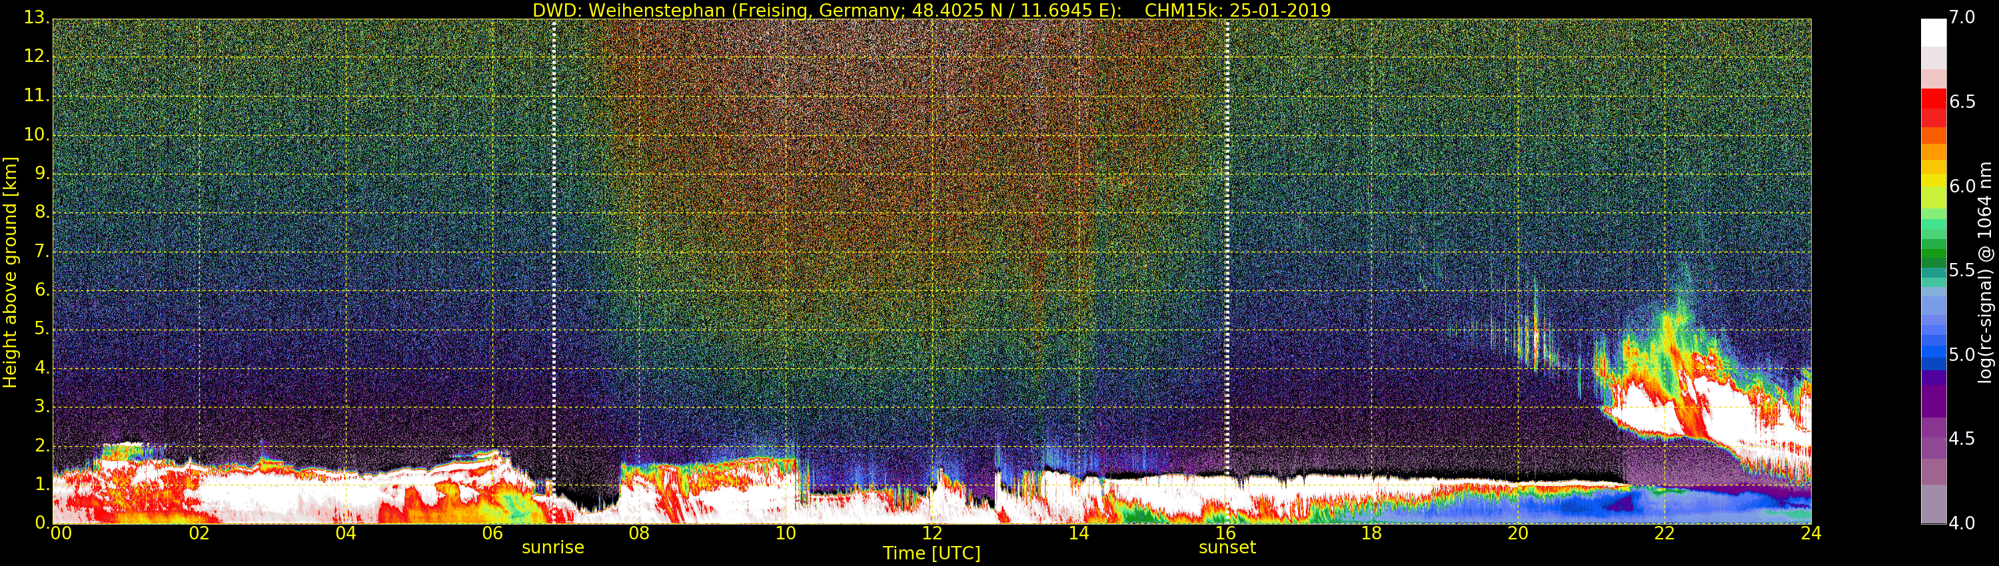Click the '11.' tick on the height axis
Screen dimensions: 1999x566
tap(36, 95)
